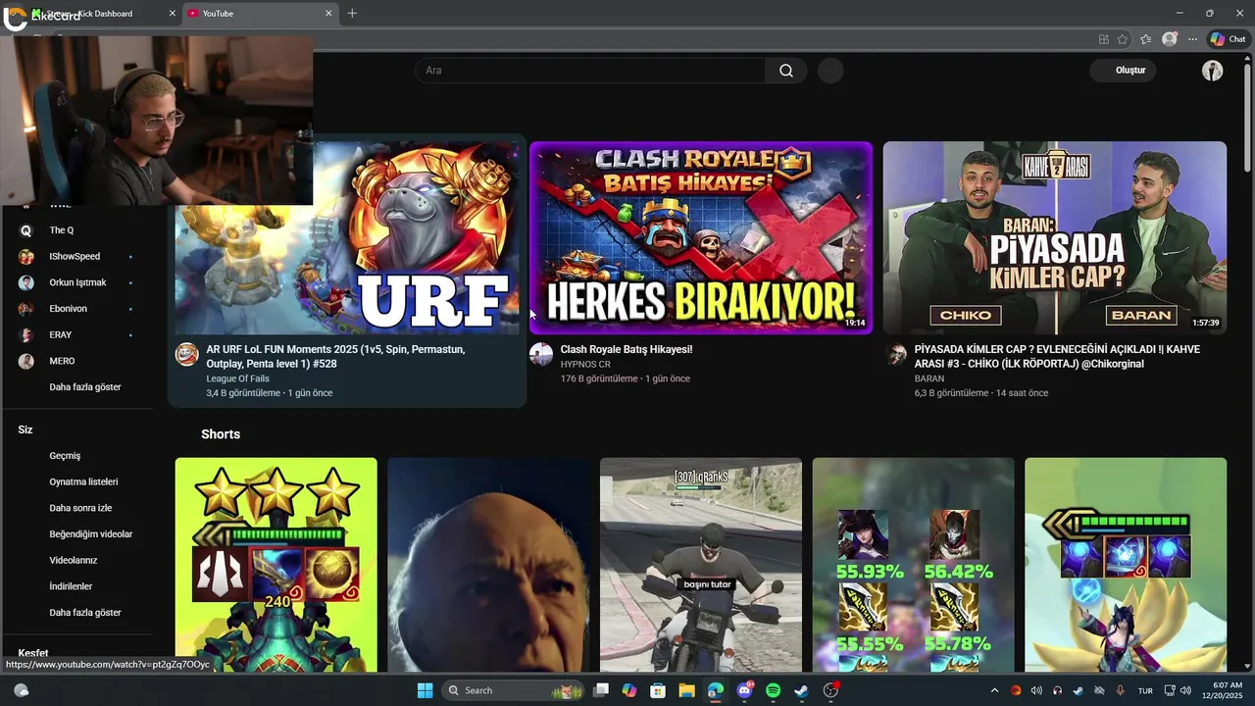This screenshot has width=1255, height=706.
Task: Open File Explorer from the taskbar
Action: pyautogui.click(x=686, y=690)
